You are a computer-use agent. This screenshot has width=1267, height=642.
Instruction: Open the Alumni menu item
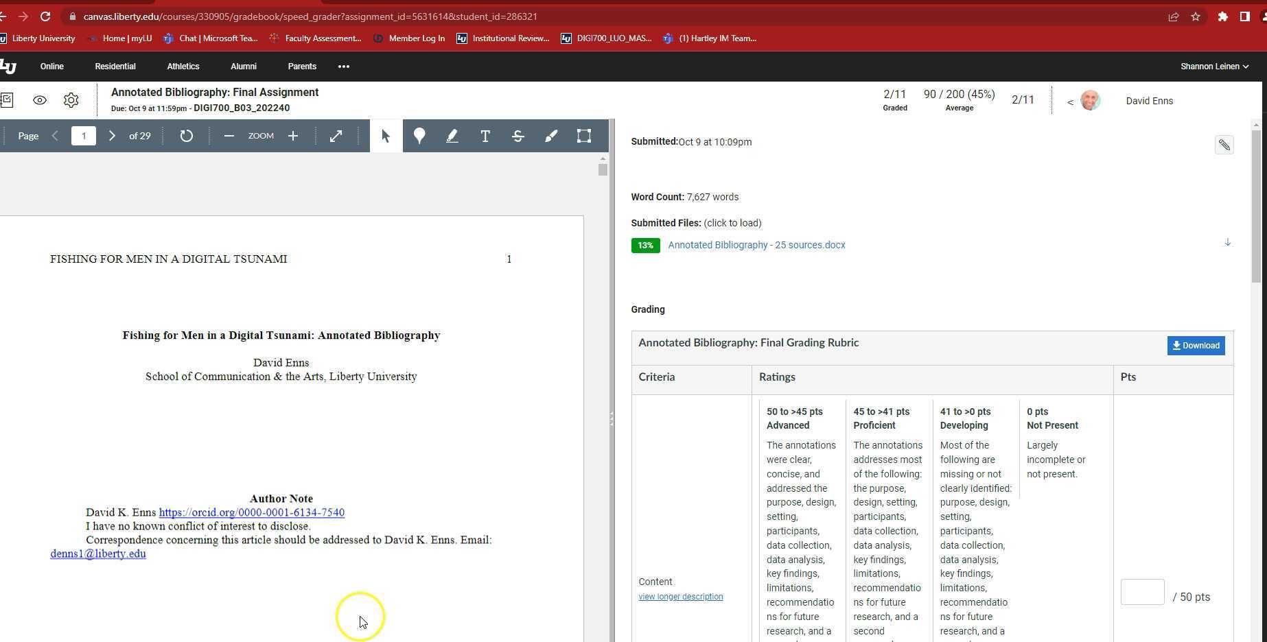coord(243,67)
